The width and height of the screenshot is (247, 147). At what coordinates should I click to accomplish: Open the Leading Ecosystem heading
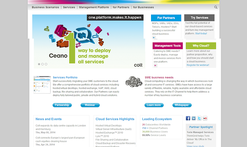point(157,119)
